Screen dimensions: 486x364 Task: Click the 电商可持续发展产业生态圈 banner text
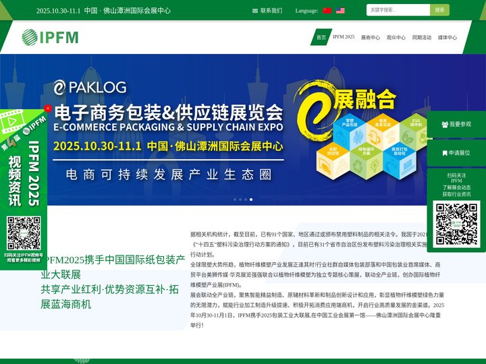(x=169, y=175)
